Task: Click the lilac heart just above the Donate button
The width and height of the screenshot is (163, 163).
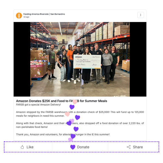Action: [70, 140]
